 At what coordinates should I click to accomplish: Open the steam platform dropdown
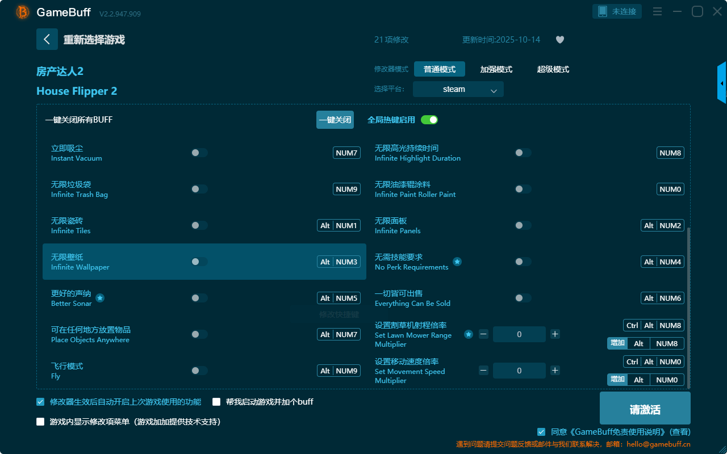pos(458,89)
